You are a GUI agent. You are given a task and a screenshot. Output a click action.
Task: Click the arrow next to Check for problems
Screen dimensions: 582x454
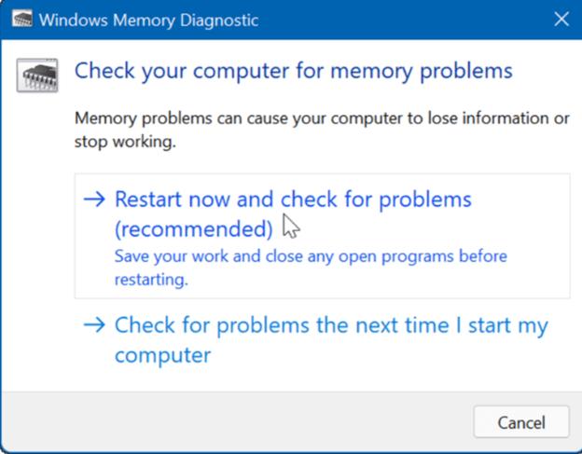pos(94,326)
